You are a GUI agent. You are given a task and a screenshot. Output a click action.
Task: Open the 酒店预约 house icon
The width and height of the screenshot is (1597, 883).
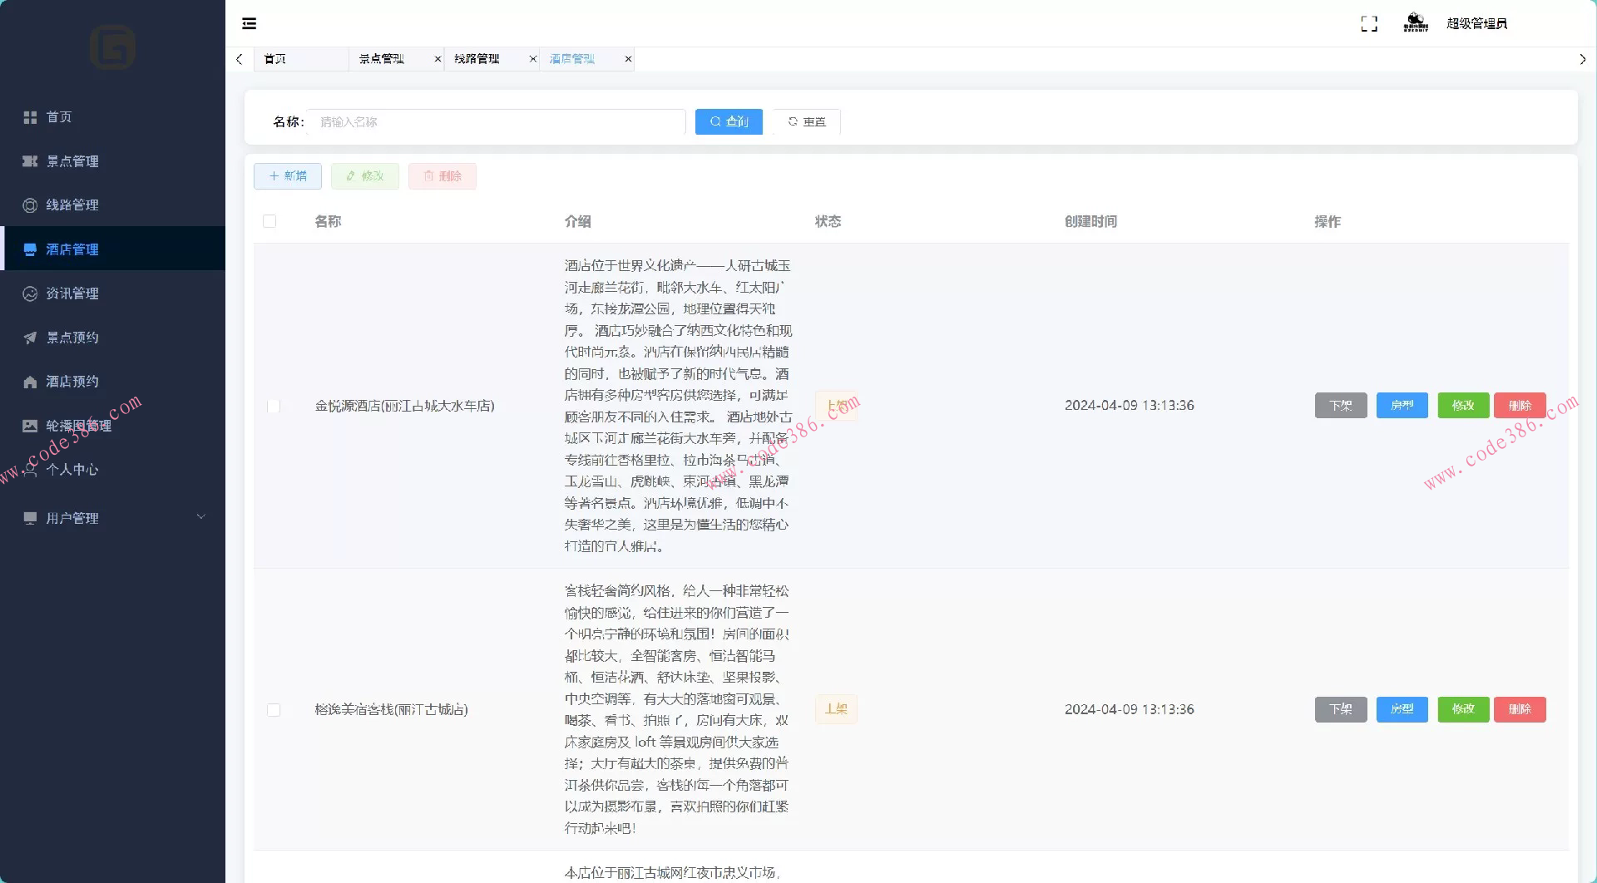29,381
